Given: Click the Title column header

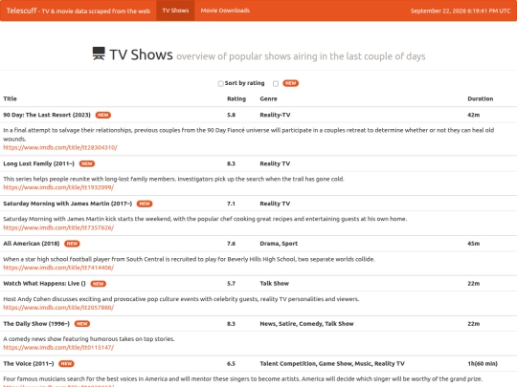Looking at the screenshot, I should pyautogui.click(x=10, y=98).
